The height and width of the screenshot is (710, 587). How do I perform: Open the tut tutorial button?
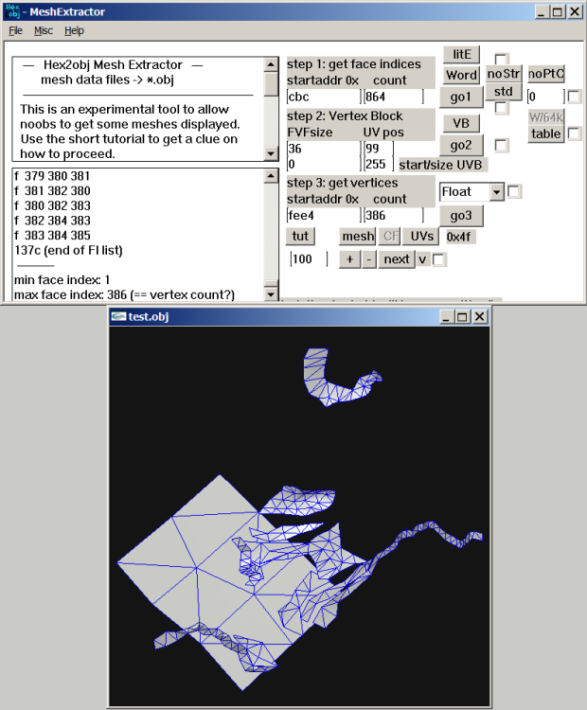[300, 237]
